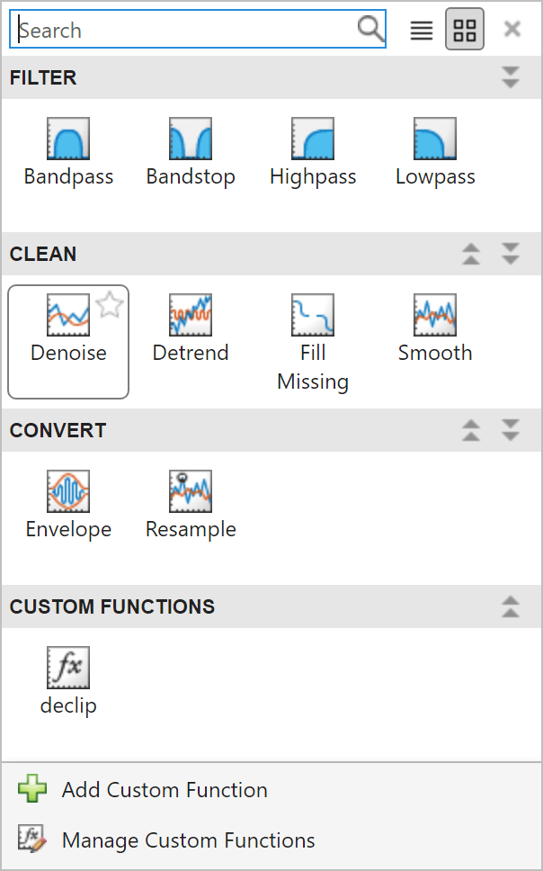Viewport: 543px width, 871px height.
Task: Switch to list view layout
Action: (x=422, y=30)
